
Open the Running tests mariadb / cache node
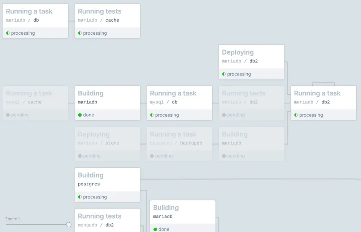tap(107, 21)
